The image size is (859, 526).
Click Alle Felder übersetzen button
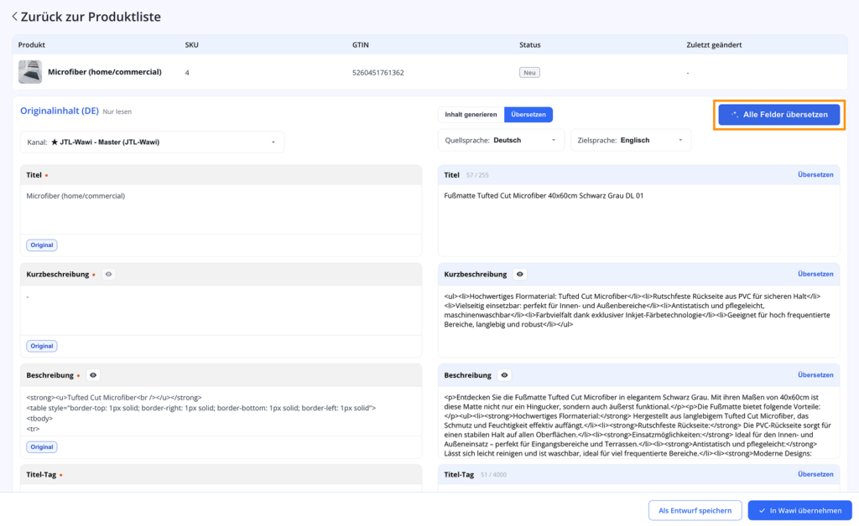779,115
